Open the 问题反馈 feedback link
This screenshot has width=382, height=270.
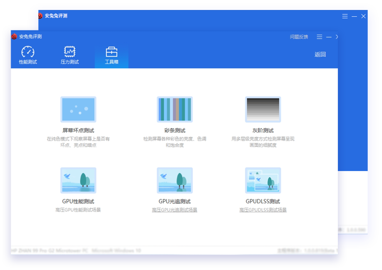pyautogui.click(x=299, y=37)
